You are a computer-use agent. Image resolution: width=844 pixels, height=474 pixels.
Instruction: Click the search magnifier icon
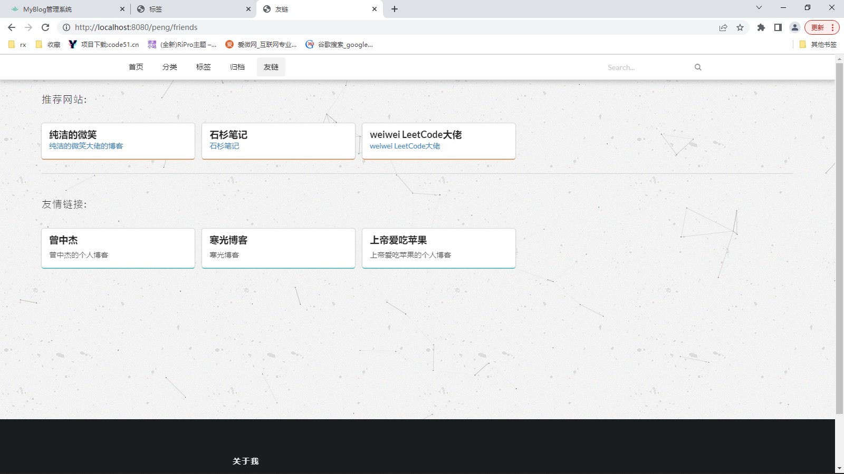click(698, 67)
